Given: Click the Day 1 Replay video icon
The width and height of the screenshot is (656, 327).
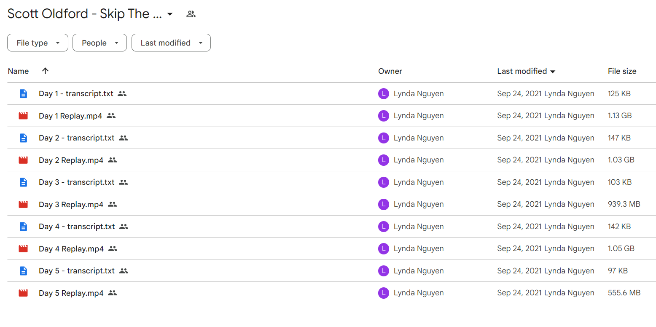Looking at the screenshot, I should tap(23, 116).
